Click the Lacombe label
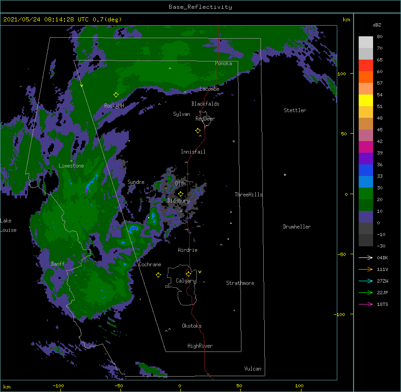This screenshot has height=392, width=401. (209, 89)
